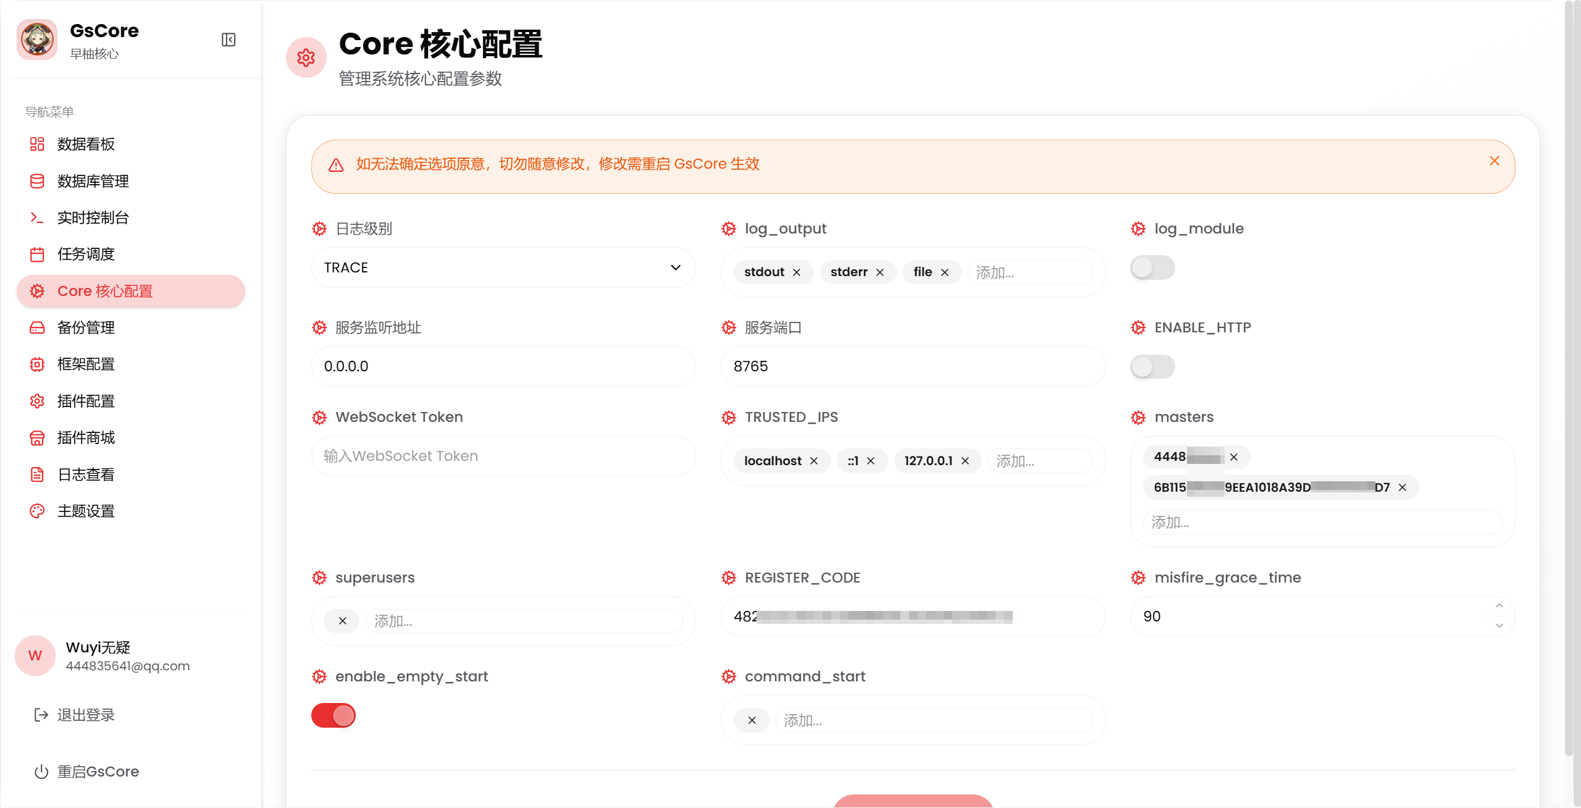1581x808 pixels.
Task: Go to 插件商城 menu item
Action: (x=86, y=438)
